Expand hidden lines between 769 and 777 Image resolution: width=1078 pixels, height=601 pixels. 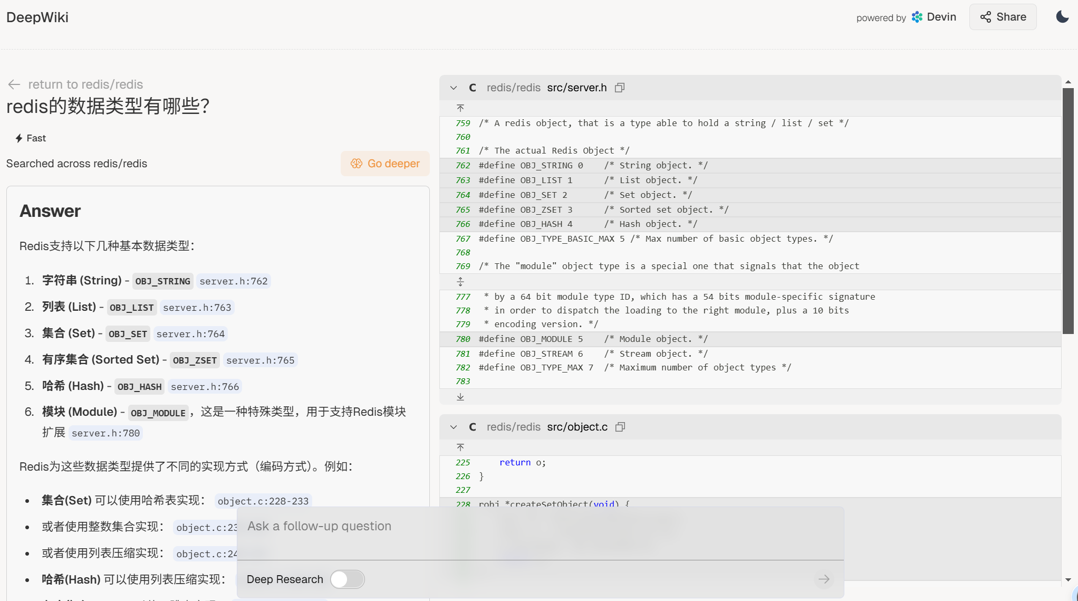pos(460,282)
